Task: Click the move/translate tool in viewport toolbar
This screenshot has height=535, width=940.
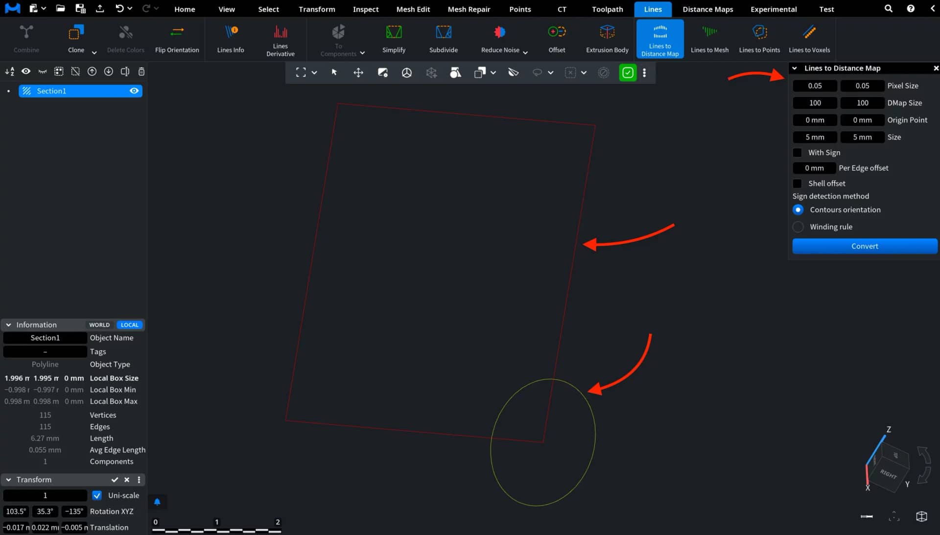Action: (358, 72)
